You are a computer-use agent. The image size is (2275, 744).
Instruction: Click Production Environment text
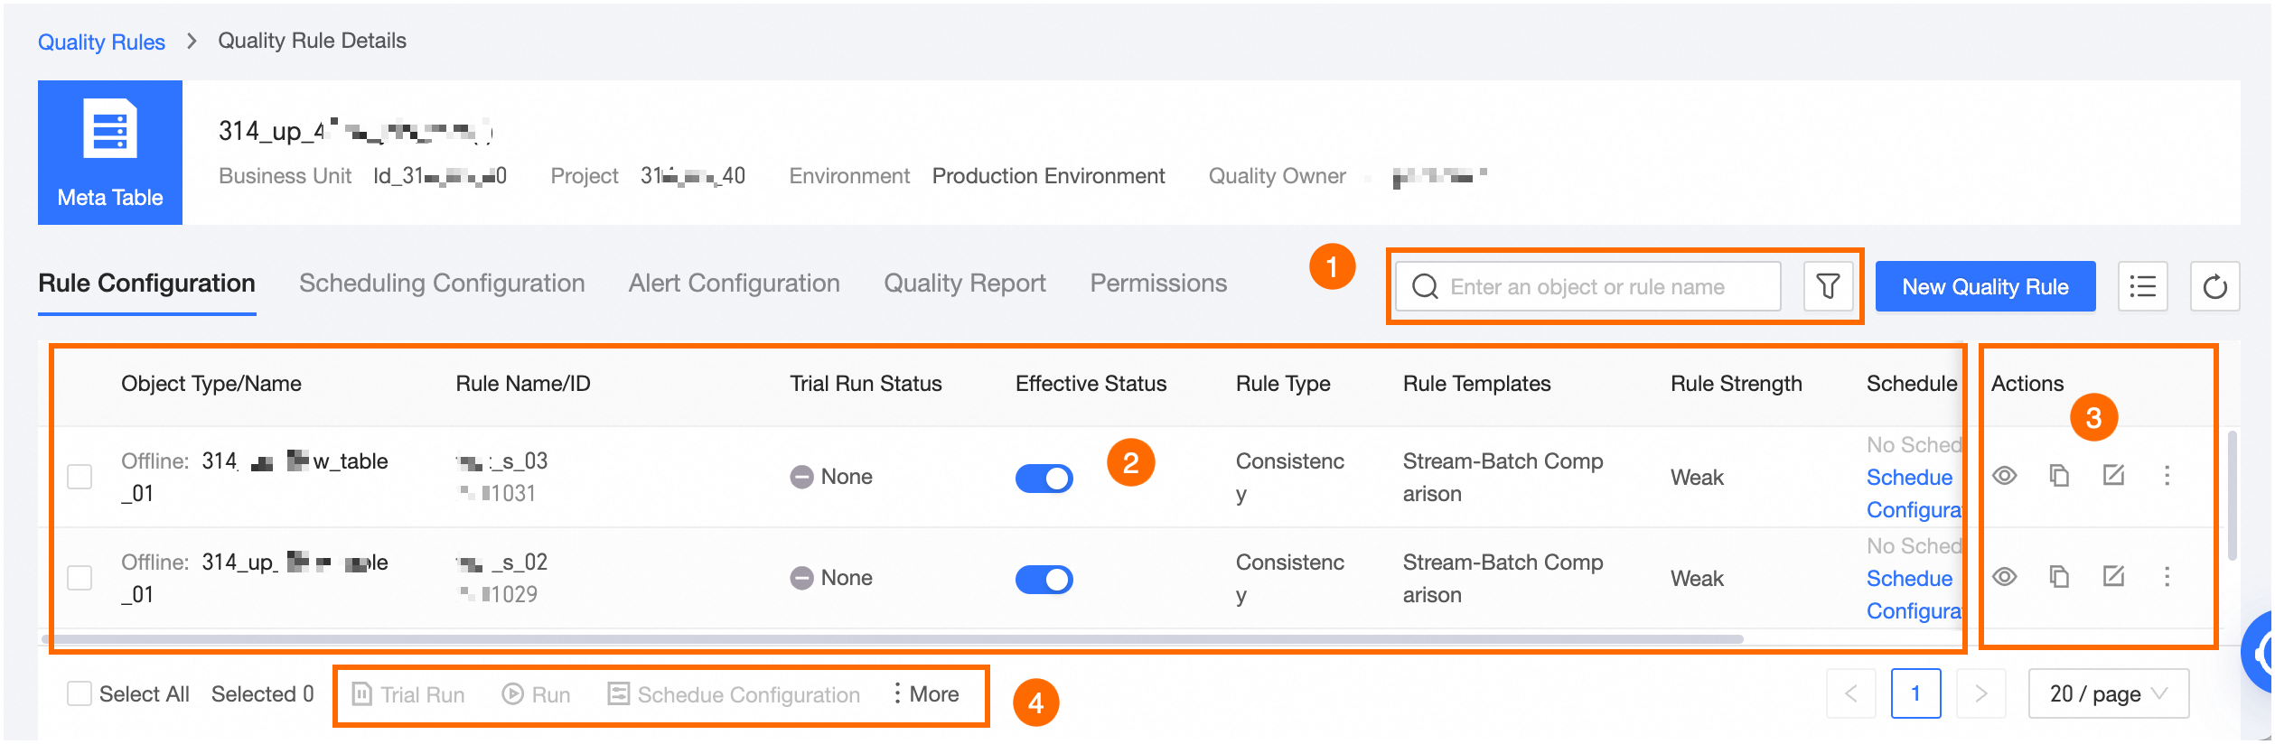(1048, 176)
